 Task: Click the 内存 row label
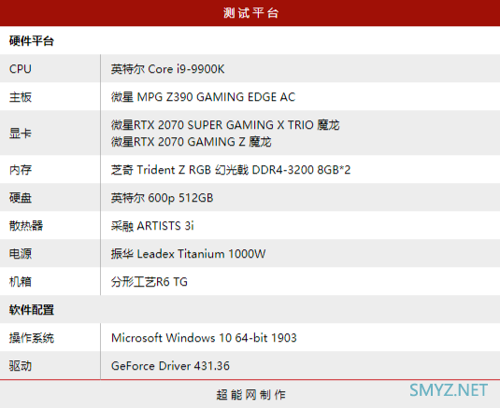click(21, 169)
